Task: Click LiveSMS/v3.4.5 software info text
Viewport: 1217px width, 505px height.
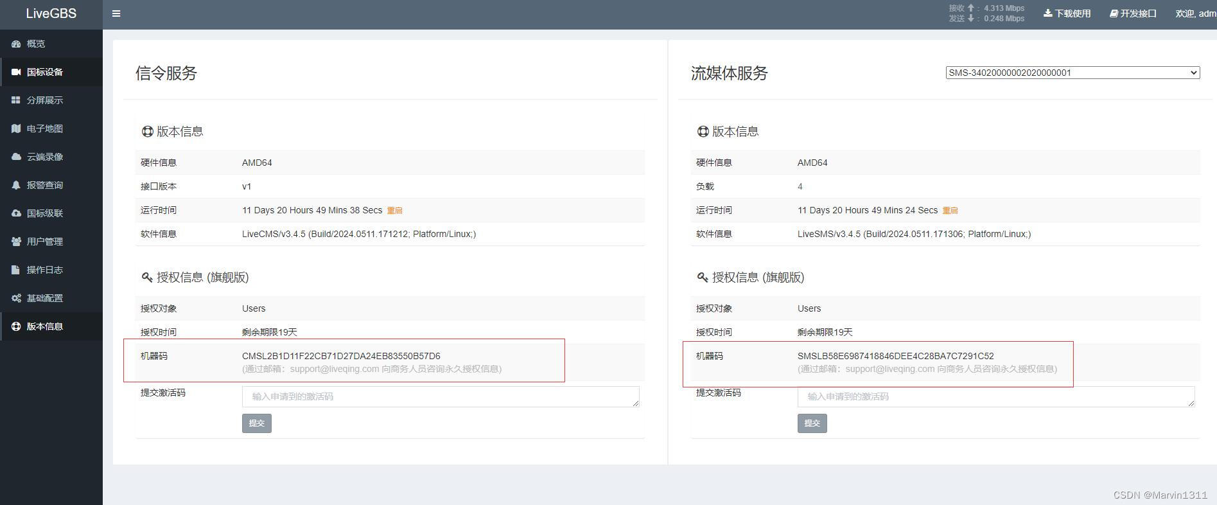Action: (915, 234)
